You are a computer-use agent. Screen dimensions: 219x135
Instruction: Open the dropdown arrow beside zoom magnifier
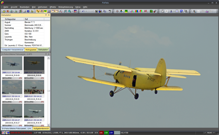pos(72,11)
